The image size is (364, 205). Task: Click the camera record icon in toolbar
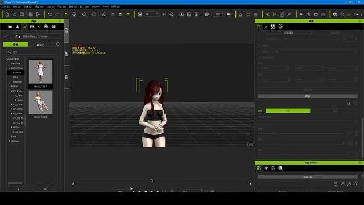click(x=229, y=14)
